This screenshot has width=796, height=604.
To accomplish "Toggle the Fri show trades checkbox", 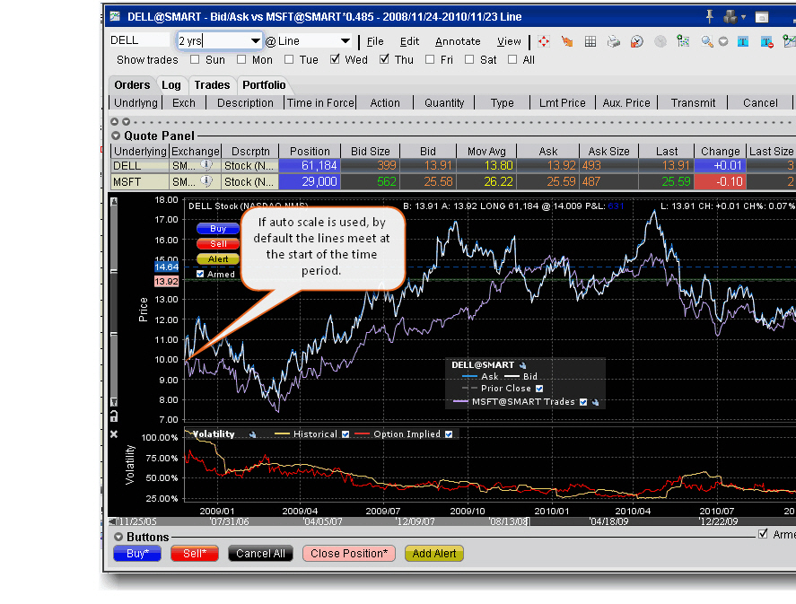I will click(x=430, y=59).
